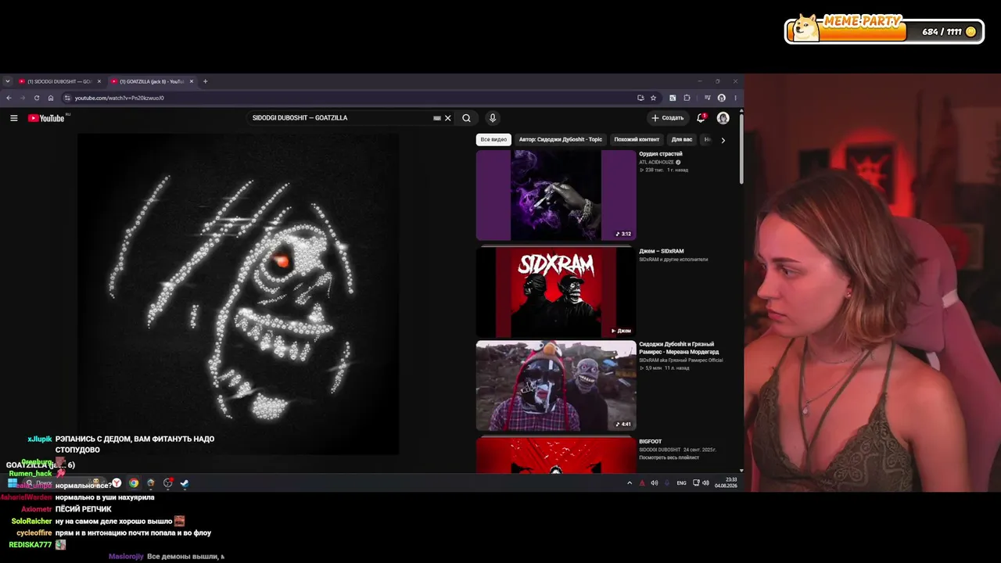
Task: Close the GOATZILLA (jack 6) tab
Action: (x=191, y=81)
